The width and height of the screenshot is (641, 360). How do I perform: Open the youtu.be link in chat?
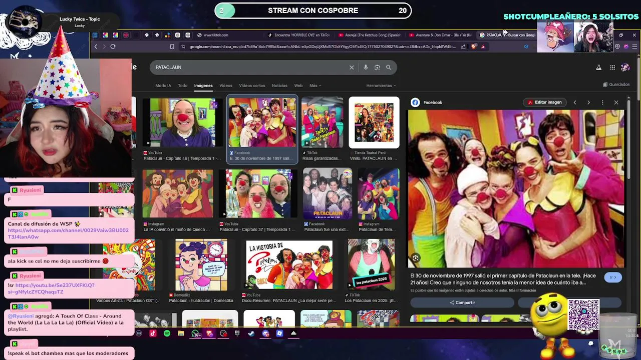[x=51, y=288]
